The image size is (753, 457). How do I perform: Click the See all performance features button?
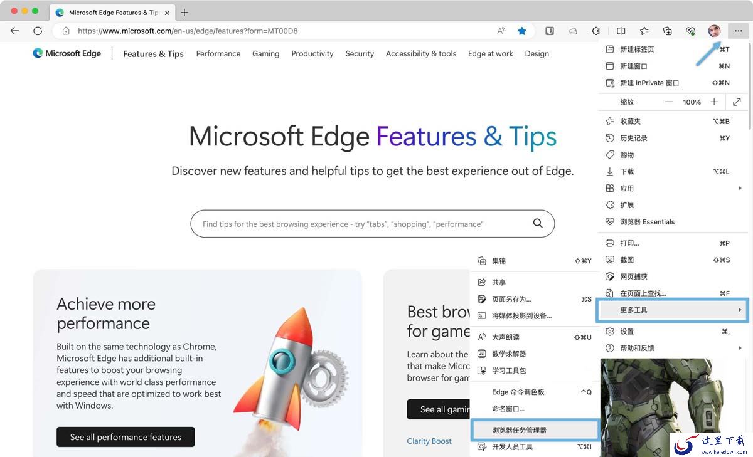[125, 437]
